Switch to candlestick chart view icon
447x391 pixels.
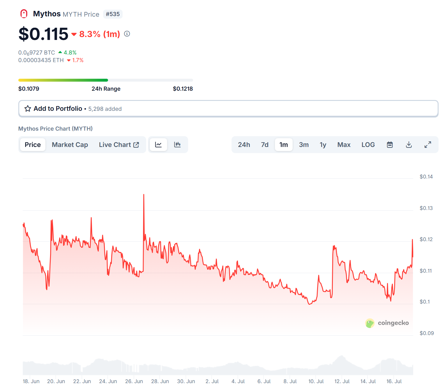tap(177, 145)
